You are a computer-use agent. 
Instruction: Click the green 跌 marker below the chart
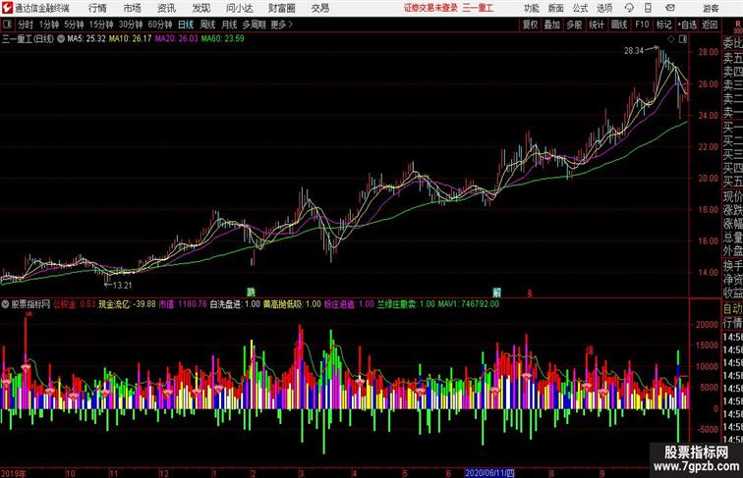pyautogui.click(x=252, y=292)
